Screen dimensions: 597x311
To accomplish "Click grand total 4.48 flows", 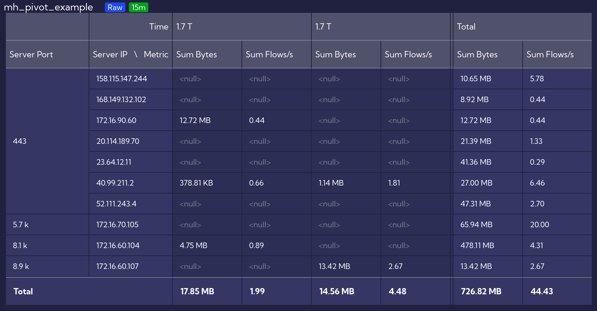I will click(398, 292).
